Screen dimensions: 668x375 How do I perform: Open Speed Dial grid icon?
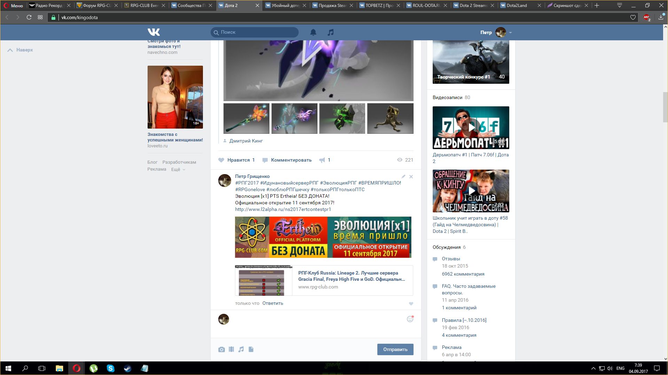coord(40,17)
